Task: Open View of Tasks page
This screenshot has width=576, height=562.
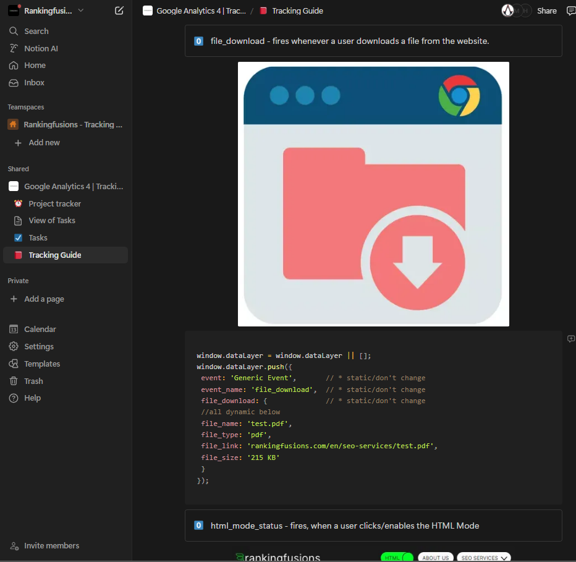Action: [52, 221]
